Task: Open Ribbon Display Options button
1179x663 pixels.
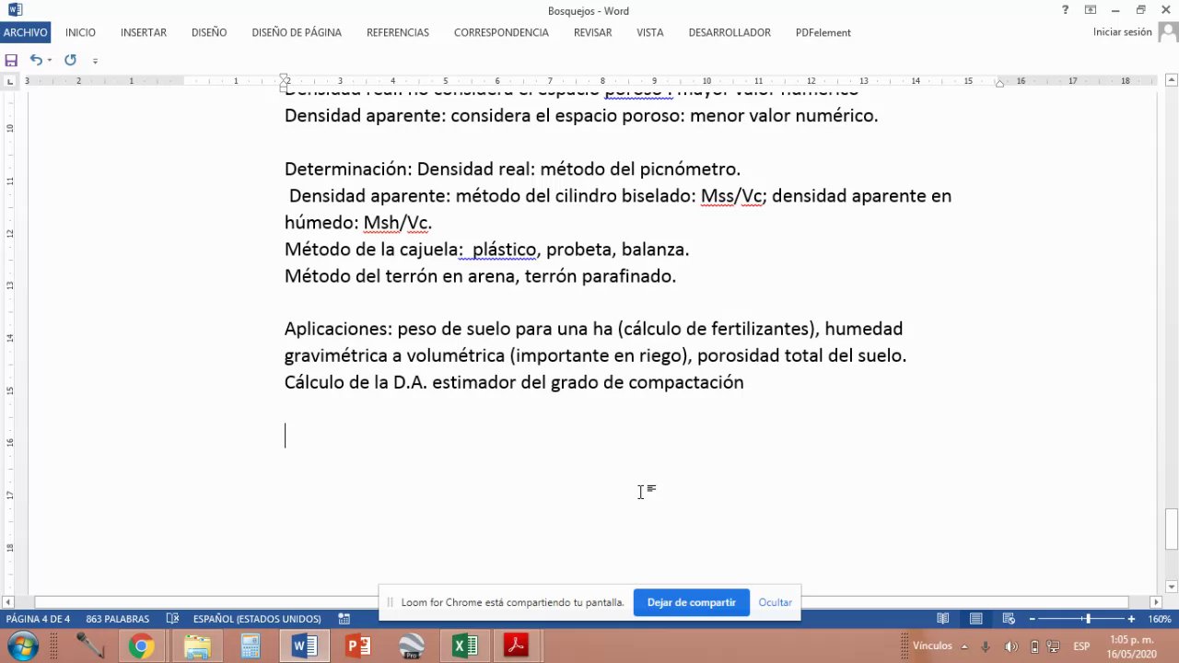Action: 1091,10
